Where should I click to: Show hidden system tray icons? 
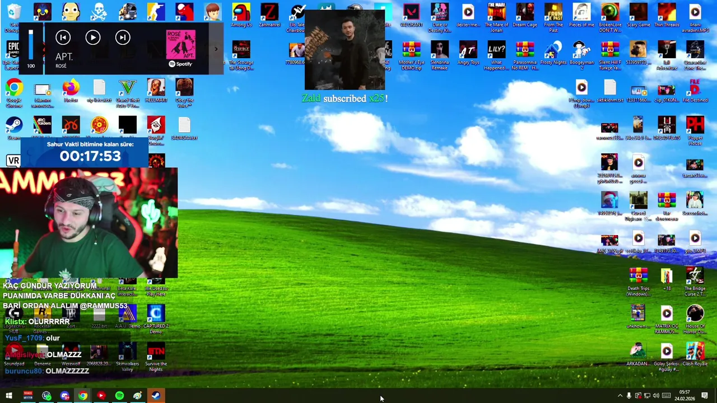(x=620, y=396)
